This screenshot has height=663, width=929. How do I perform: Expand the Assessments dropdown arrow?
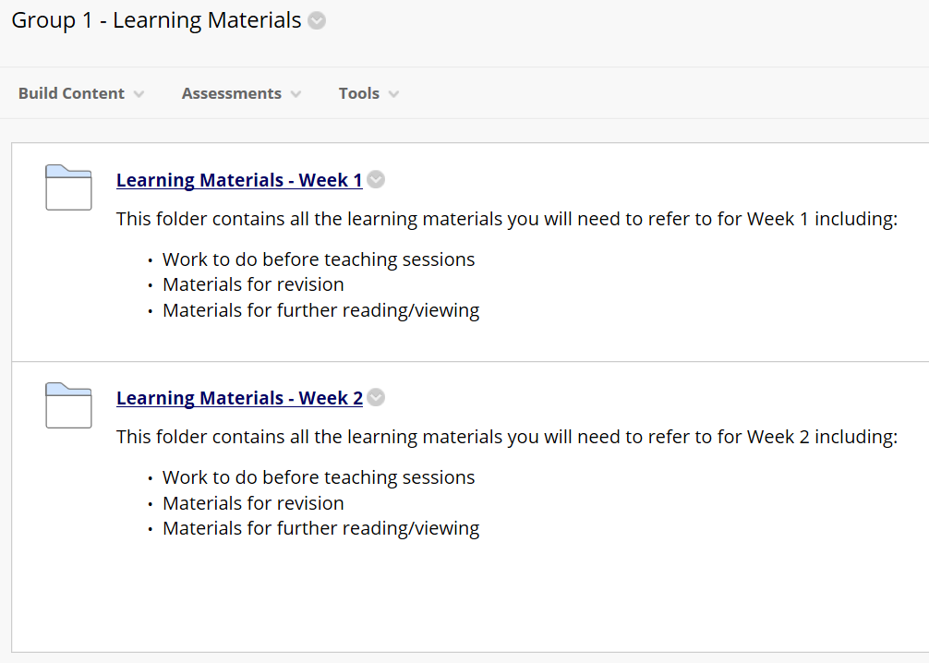[296, 94]
